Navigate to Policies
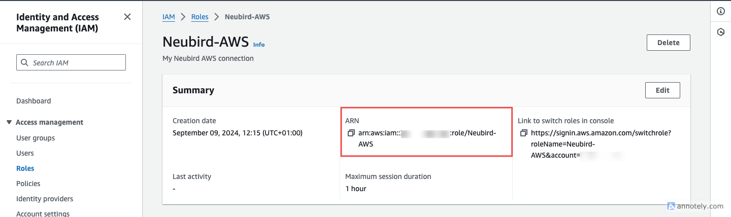731x217 pixels. (x=28, y=184)
